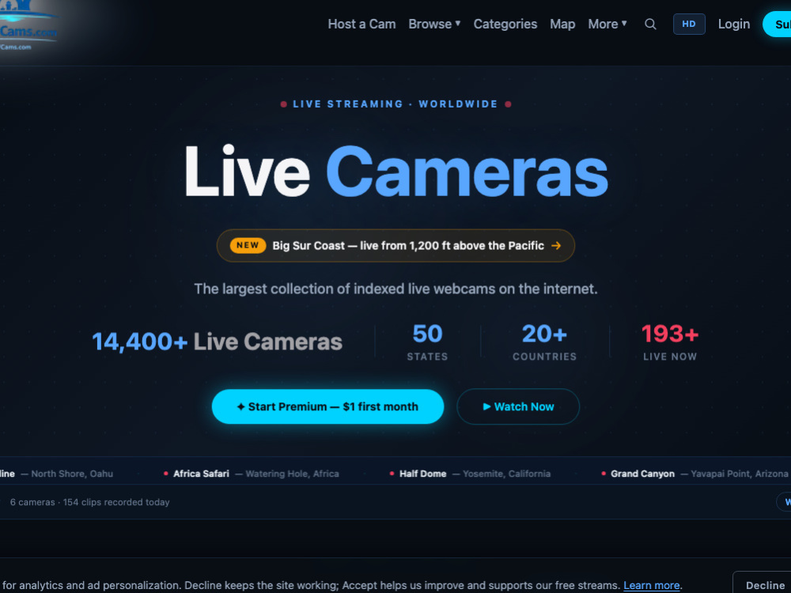Open the search magnifier icon
The width and height of the screenshot is (791, 593).
point(650,25)
